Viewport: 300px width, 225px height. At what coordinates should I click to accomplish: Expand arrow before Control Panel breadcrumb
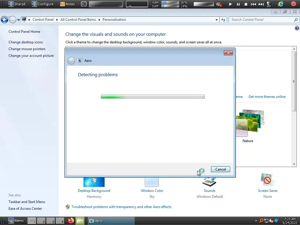[x=29, y=20]
